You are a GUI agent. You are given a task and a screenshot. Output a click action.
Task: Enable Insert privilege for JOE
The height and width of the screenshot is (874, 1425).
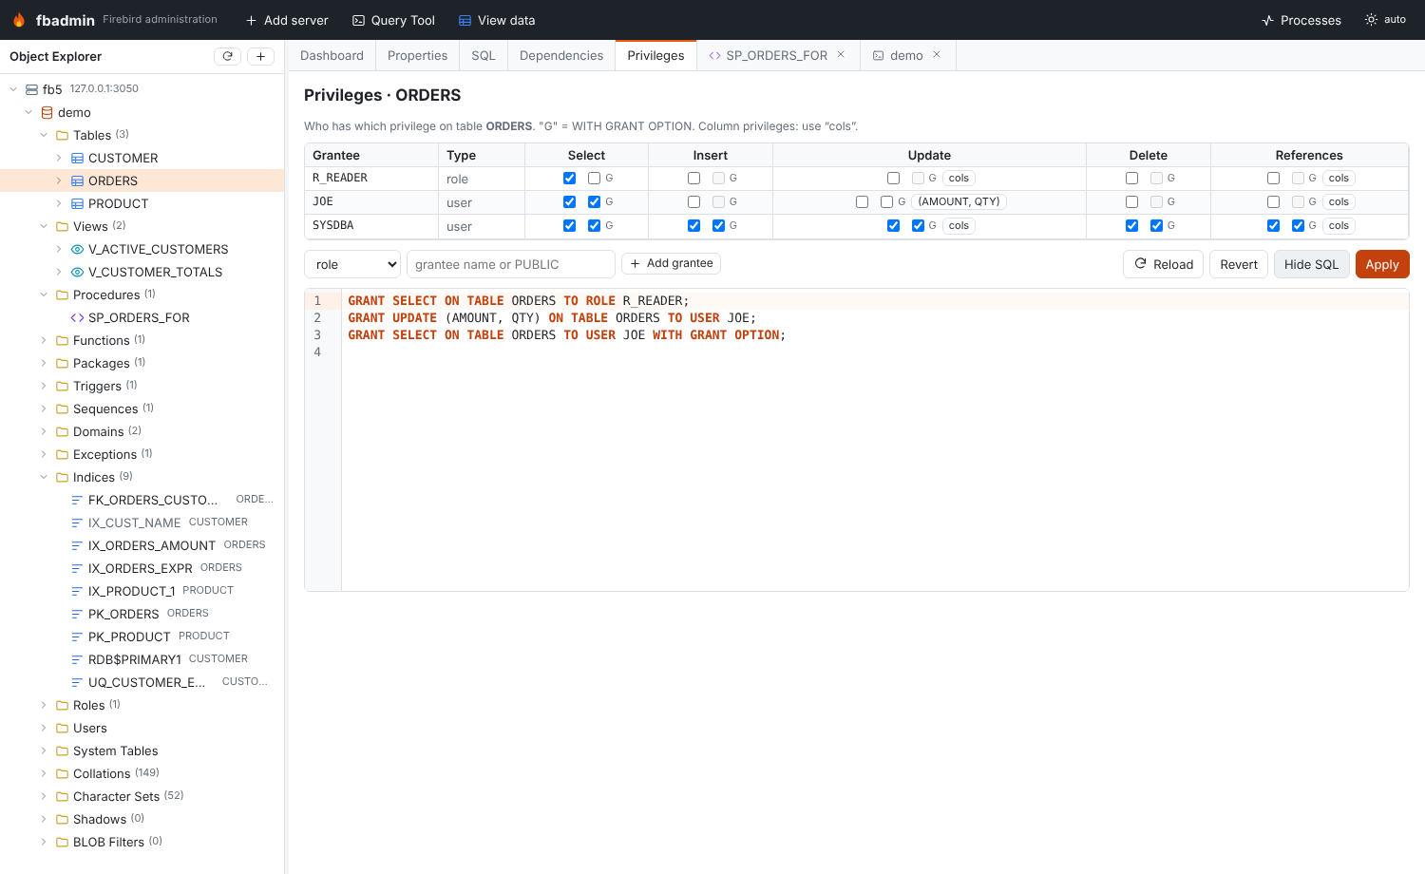click(693, 201)
